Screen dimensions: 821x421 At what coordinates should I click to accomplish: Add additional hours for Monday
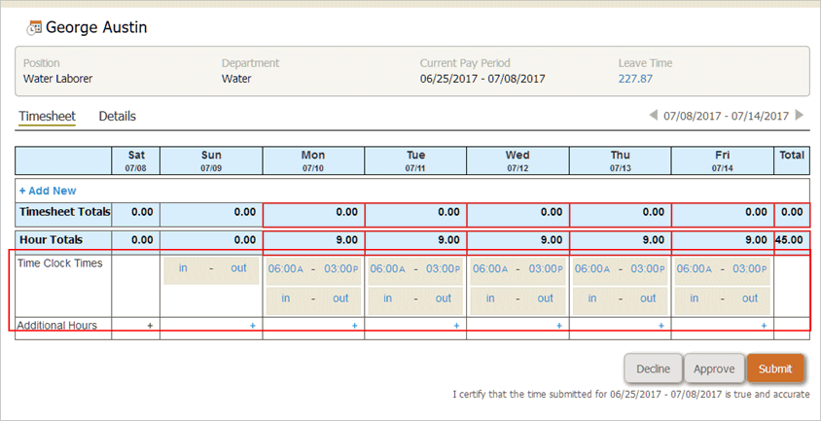pos(354,325)
